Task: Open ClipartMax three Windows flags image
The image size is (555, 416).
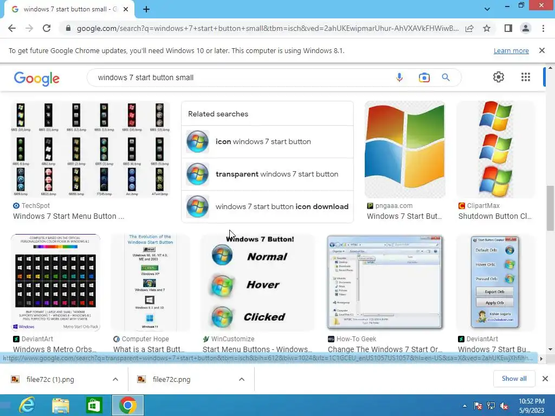Action: click(x=495, y=149)
